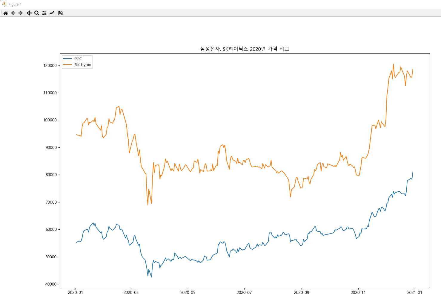Click the Figure 1 window title

(x=15, y=4)
